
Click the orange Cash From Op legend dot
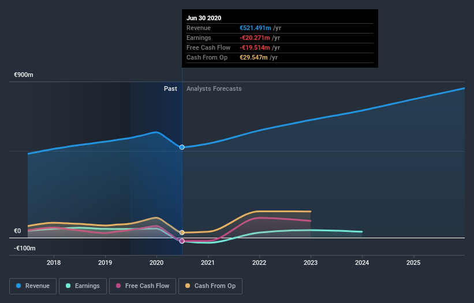point(188,286)
